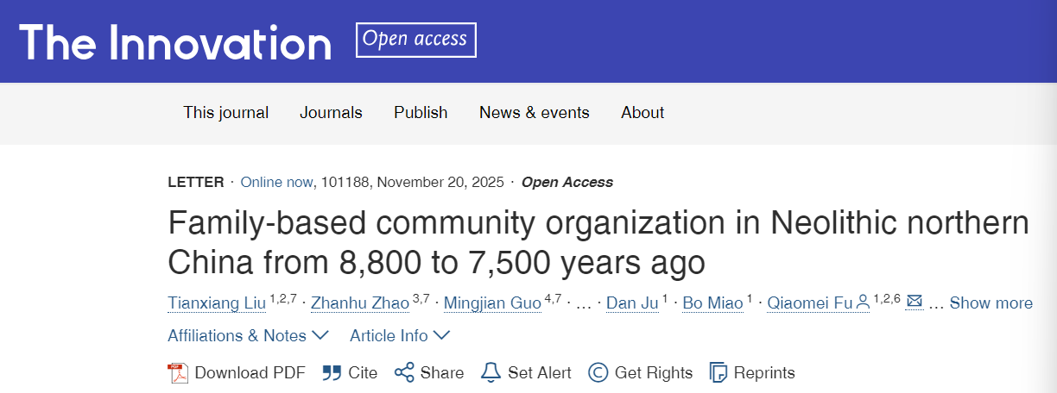The height and width of the screenshot is (393, 1057).
Task: Click the Set Alert bell icon
Action: [x=491, y=372]
